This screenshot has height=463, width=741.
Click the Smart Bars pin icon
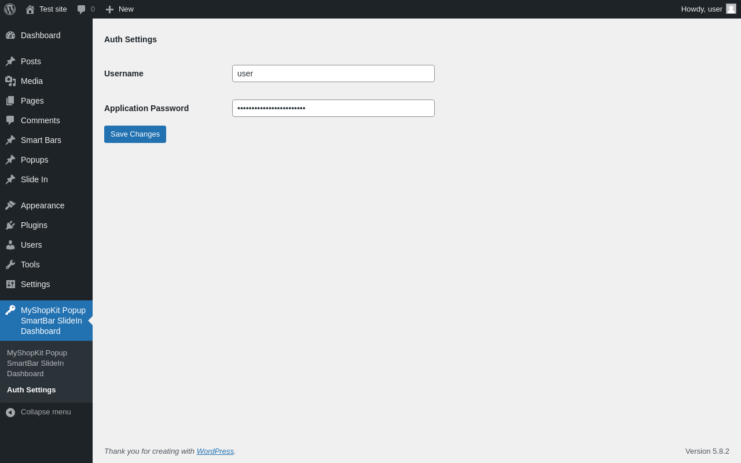pos(10,140)
